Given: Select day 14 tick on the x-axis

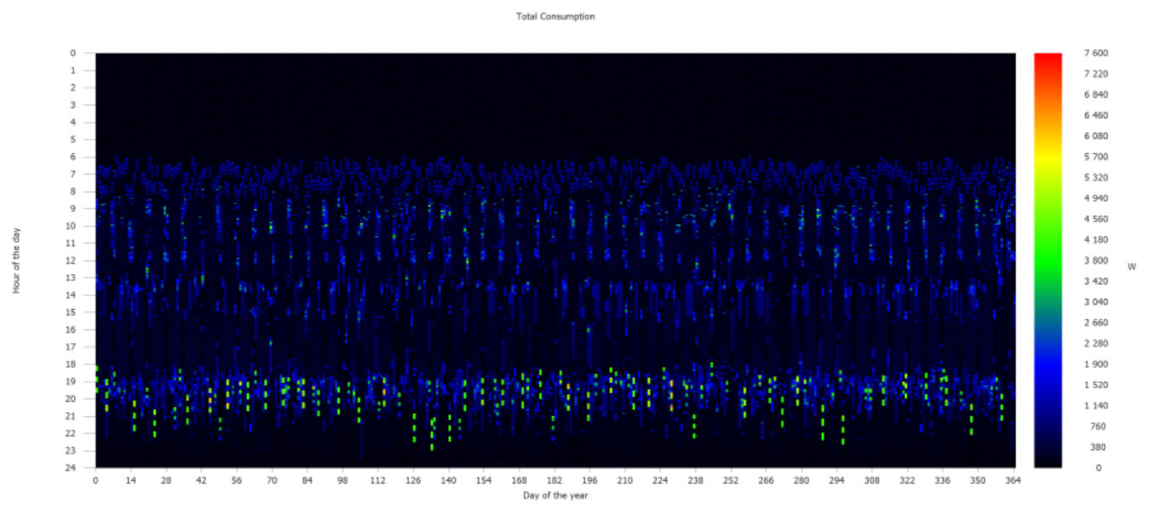Looking at the screenshot, I should click(x=130, y=481).
